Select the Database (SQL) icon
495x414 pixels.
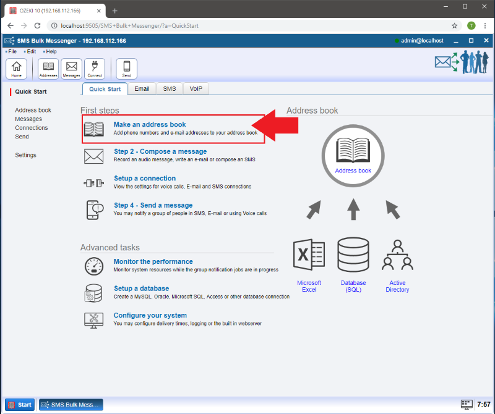pyautogui.click(x=353, y=254)
